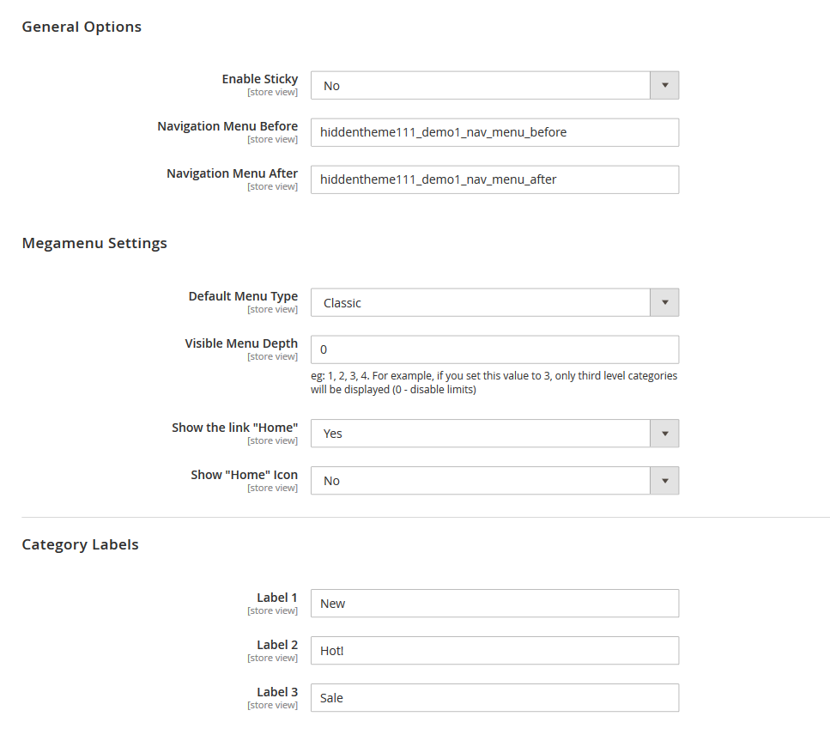Click the Visible Menu Depth hint text
Screen dimensions: 830x753
click(x=494, y=382)
